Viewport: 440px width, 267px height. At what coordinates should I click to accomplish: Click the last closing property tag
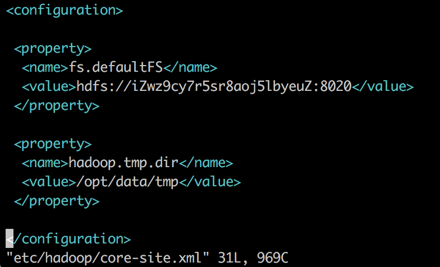(57, 201)
